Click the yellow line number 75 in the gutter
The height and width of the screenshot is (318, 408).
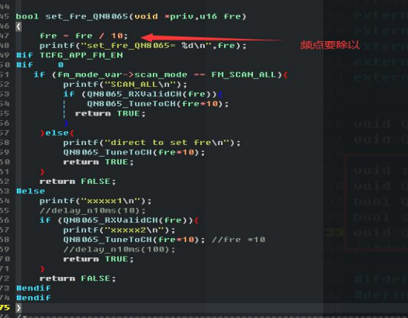click(x=5, y=308)
